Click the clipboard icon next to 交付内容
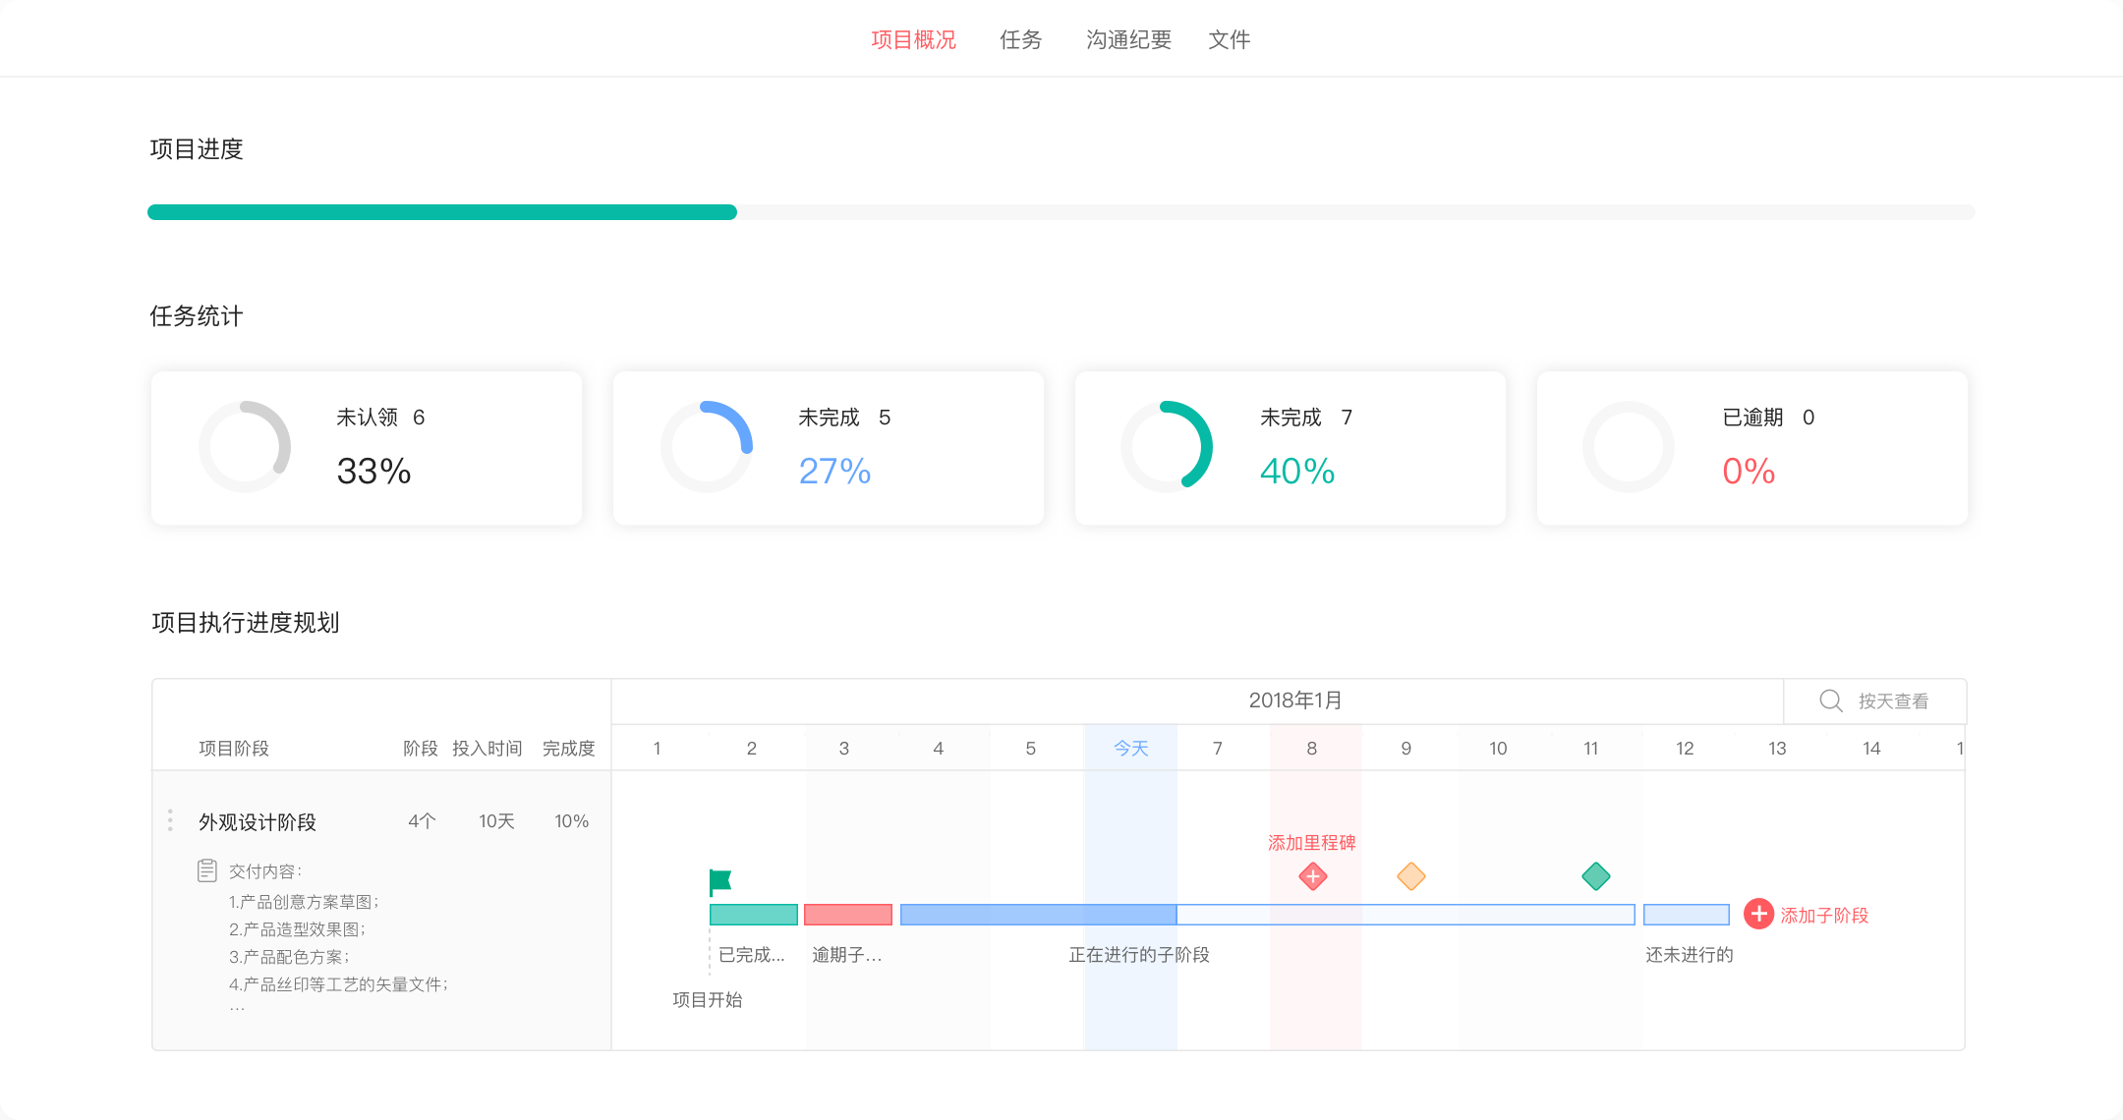The image size is (2123, 1120). coord(206,870)
